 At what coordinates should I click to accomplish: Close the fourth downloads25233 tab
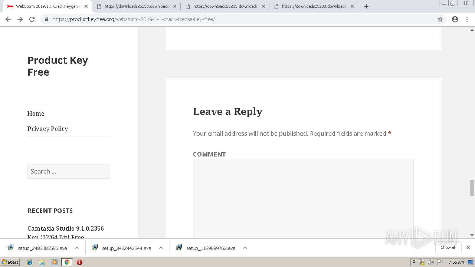pos(352,6)
